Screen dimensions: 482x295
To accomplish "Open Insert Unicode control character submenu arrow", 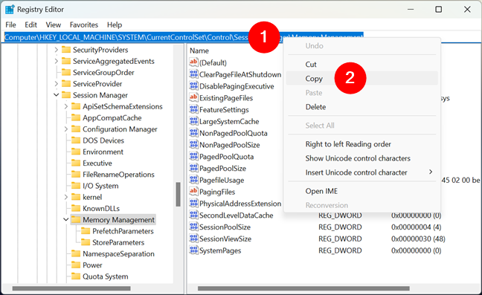I will coord(431,172).
